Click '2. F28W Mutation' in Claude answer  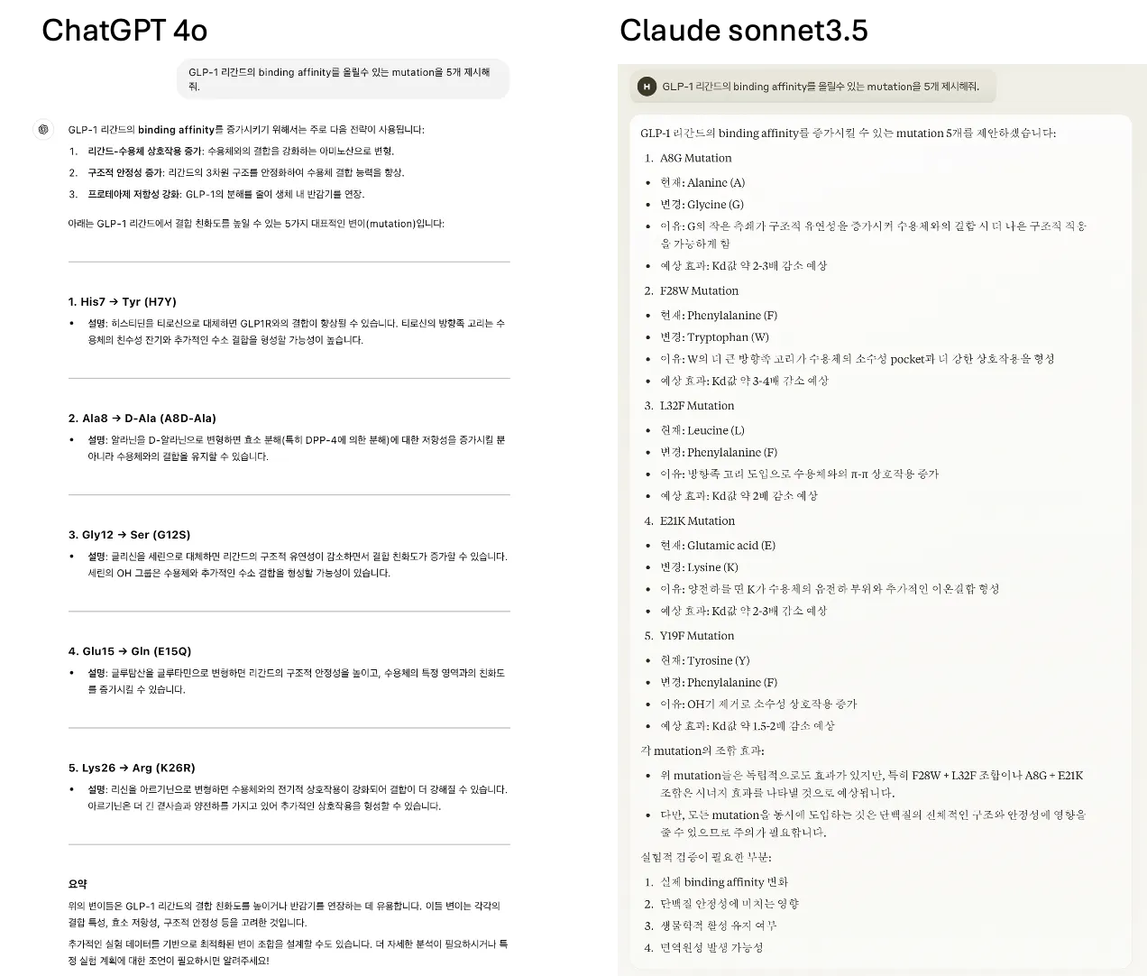(x=692, y=290)
